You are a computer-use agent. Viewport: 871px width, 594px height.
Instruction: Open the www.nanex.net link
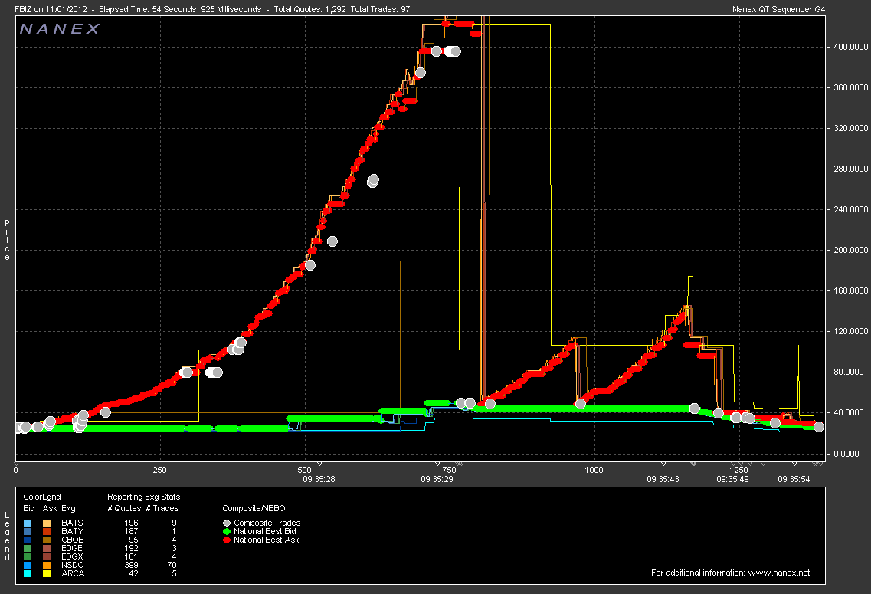point(779,573)
